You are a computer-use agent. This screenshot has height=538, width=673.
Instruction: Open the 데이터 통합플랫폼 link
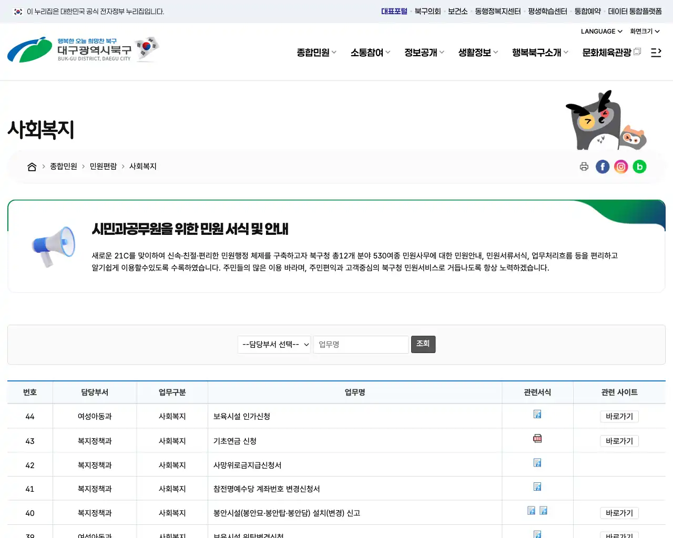[635, 11]
